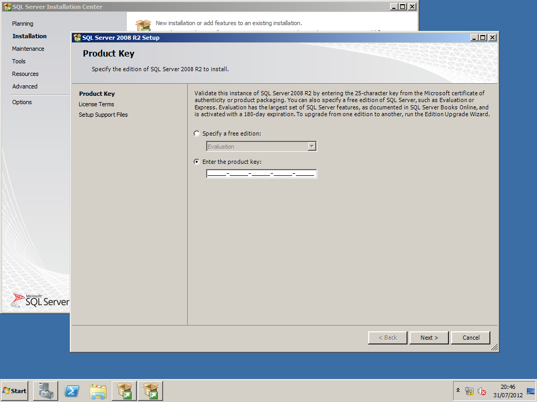Open the Planning section in Installation Center
Image resolution: width=537 pixels, height=402 pixels.
point(23,24)
